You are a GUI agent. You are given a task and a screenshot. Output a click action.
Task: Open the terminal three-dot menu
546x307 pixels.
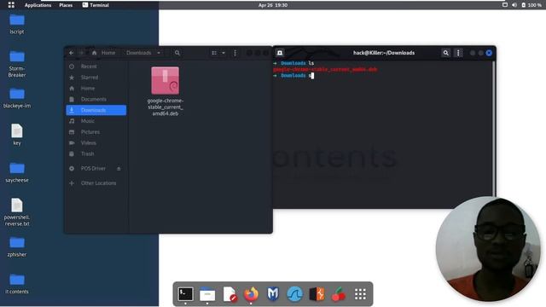(x=458, y=53)
